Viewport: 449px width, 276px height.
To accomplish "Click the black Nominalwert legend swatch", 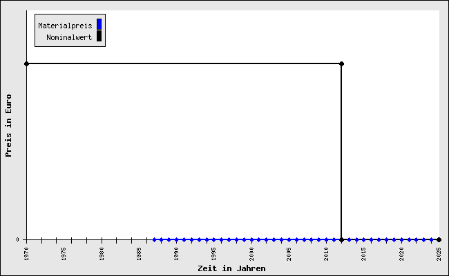I will [x=99, y=37].
